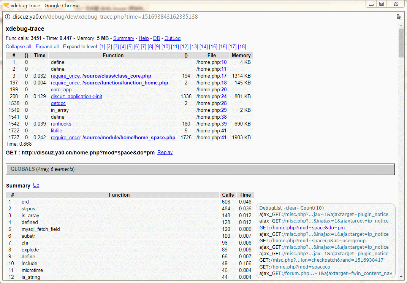Click Collapse all
This screenshot has width=407, height=283.
tap(18, 46)
